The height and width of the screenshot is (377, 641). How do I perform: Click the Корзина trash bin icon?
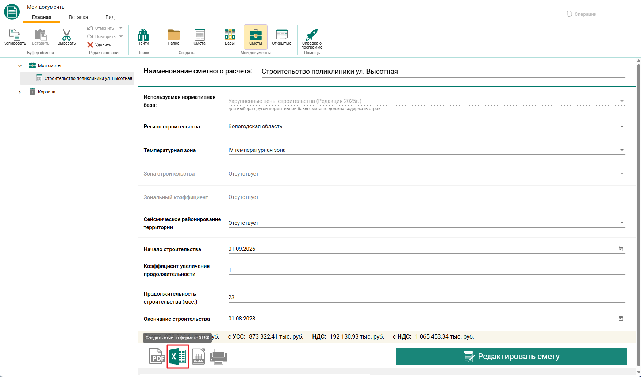click(32, 91)
